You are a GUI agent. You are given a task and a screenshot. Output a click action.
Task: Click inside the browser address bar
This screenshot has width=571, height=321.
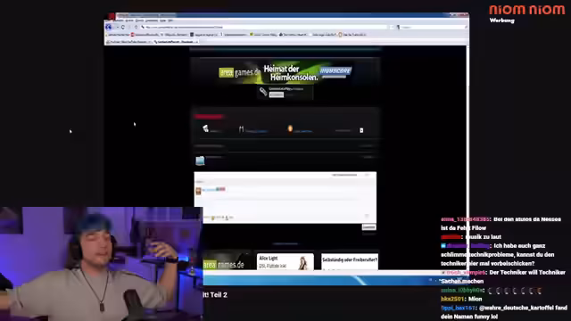pyautogui.click(x=265, y=28)
